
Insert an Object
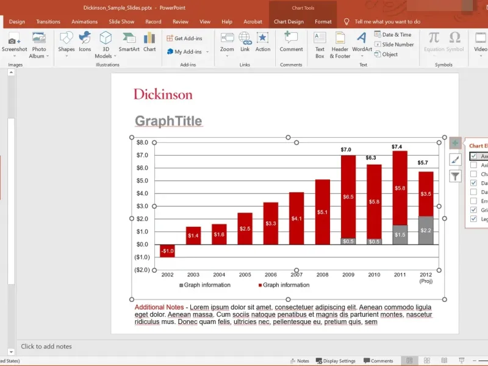click(386, 54)
